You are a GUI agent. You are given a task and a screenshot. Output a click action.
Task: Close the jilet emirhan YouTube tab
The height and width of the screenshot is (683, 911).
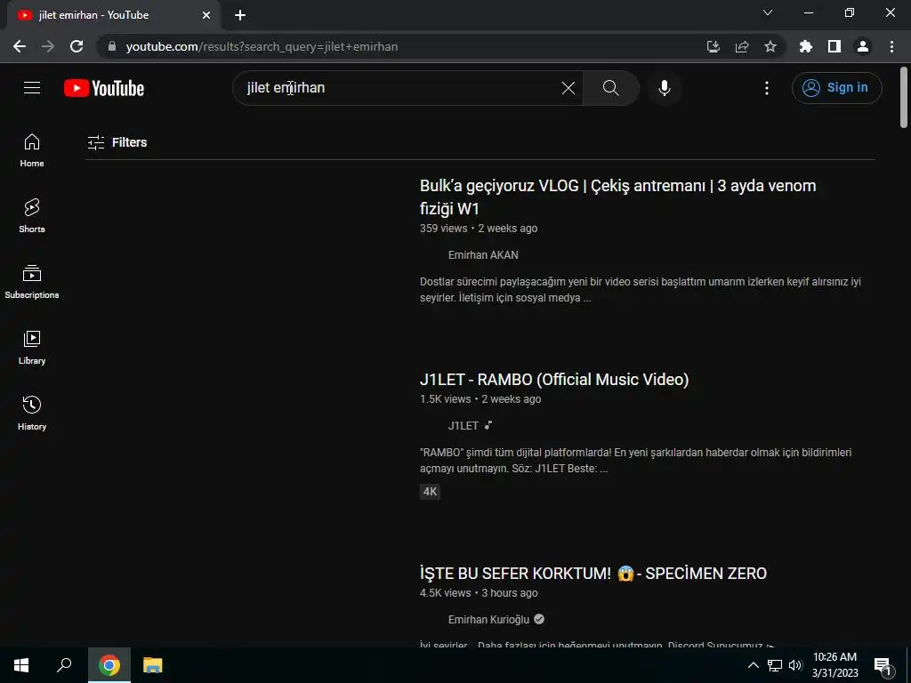click(206, 15)
